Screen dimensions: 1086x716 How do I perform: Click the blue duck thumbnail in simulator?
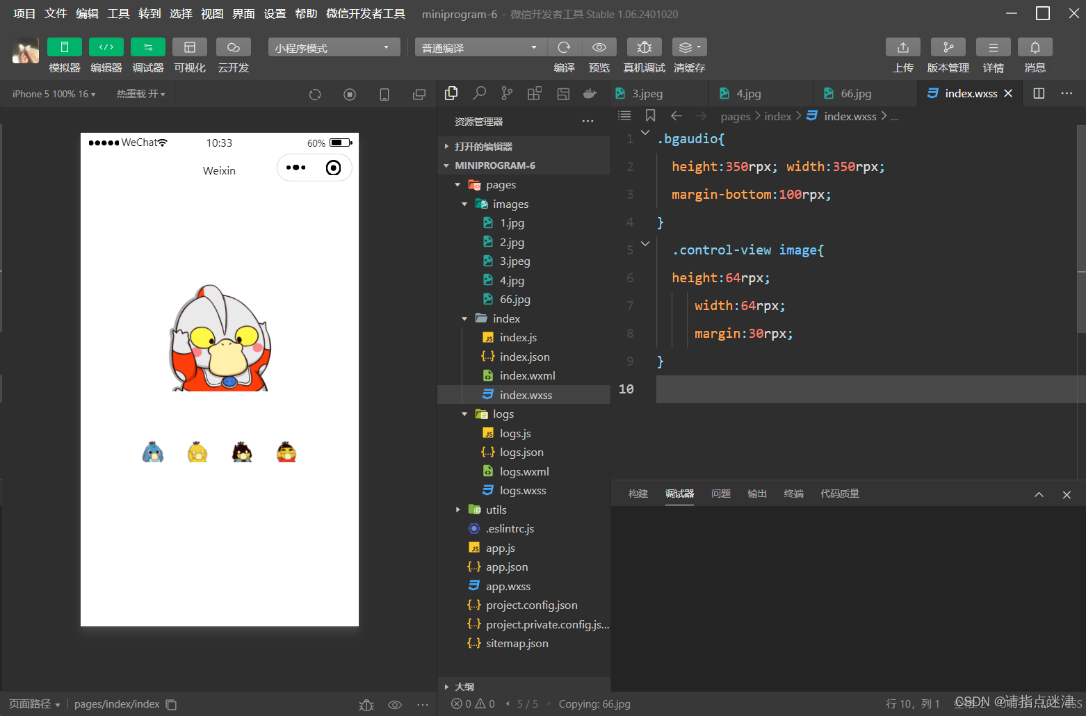pyautogui.click(x=153, y=452)
